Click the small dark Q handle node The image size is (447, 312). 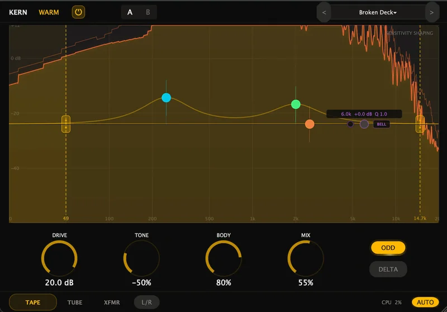350,124
